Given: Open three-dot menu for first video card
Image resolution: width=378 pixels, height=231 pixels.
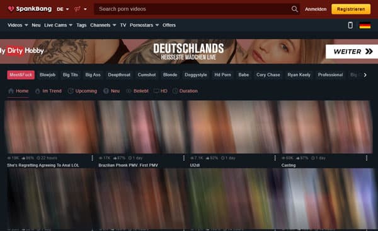Looking at the screenshot, I should pyautogui.click(x=93, y=158).
